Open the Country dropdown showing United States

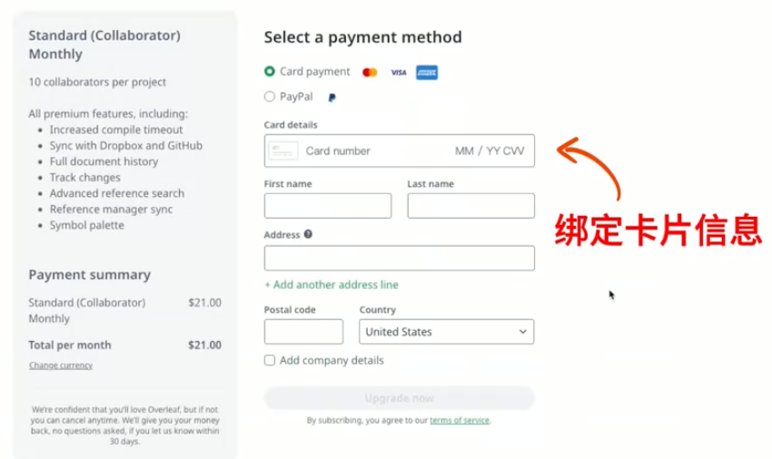click(447, 332)
